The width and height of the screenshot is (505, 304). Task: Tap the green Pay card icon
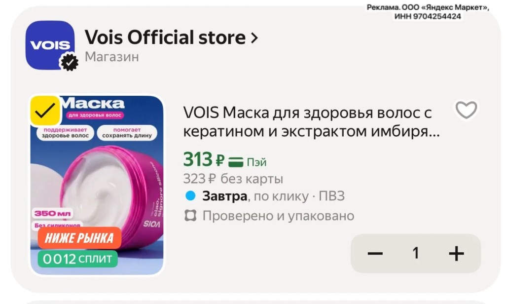click(236, 162)
